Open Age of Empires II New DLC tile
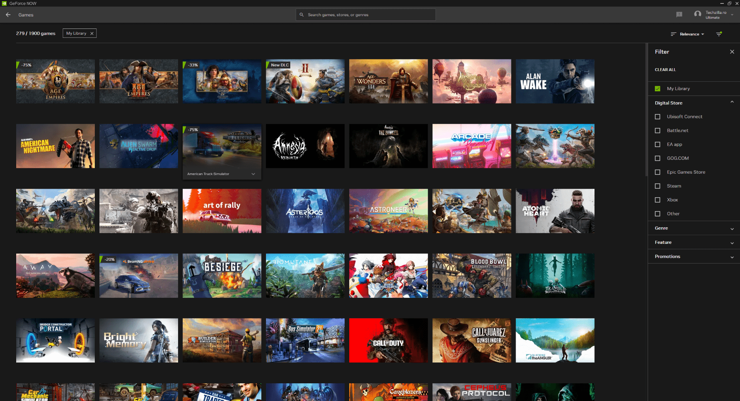 click(305, 81)
